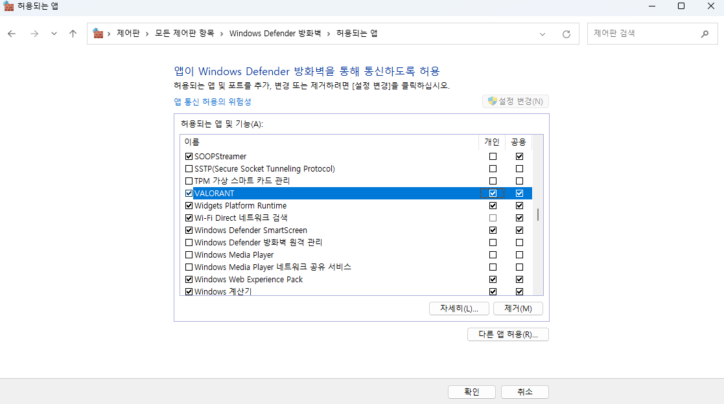Uncheck 공용 box for Wi-Fi Direct 네트워크 검색
This screenshot has height=404, width=724.
click(519, 218)
